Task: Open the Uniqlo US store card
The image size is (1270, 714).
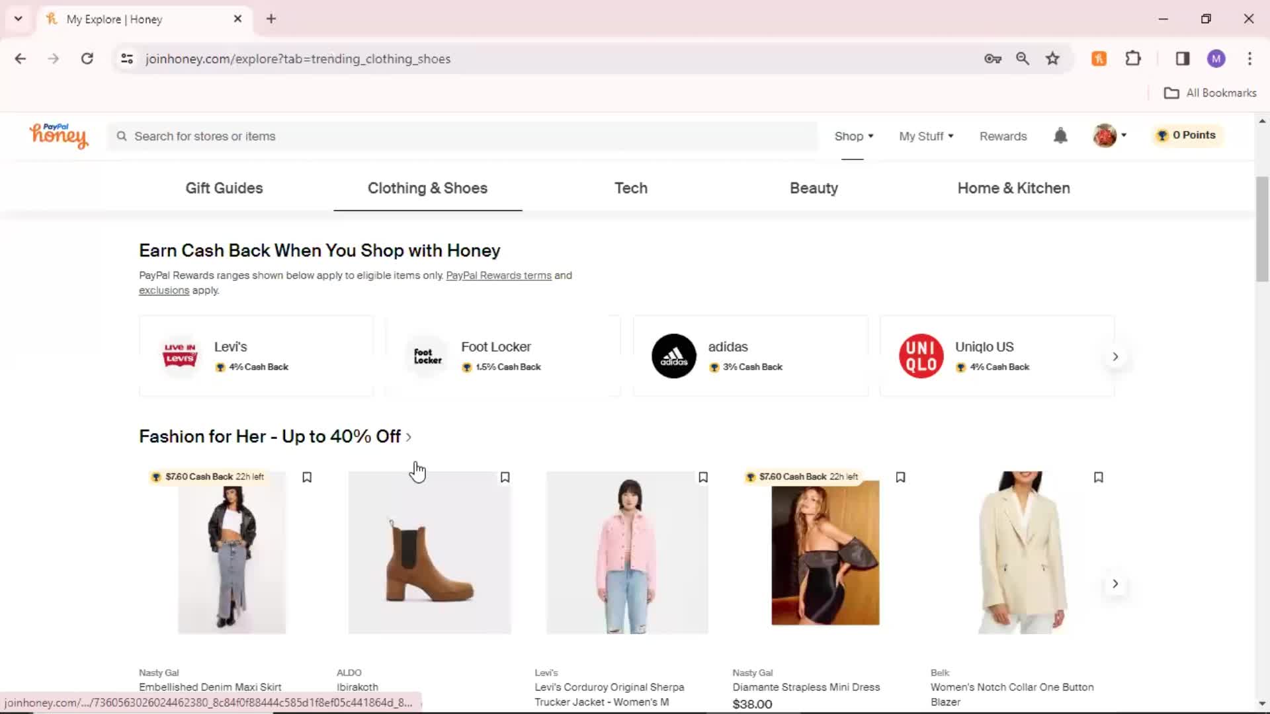Action: coord(997,356)
